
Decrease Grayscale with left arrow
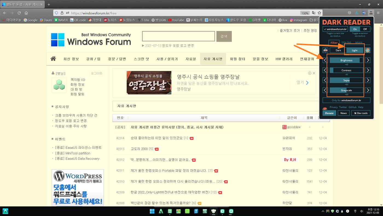(325, 90)
